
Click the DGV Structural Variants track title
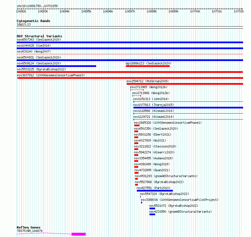click(39, 36)
